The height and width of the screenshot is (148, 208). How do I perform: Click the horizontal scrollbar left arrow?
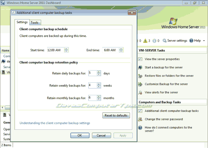(2, 107)
